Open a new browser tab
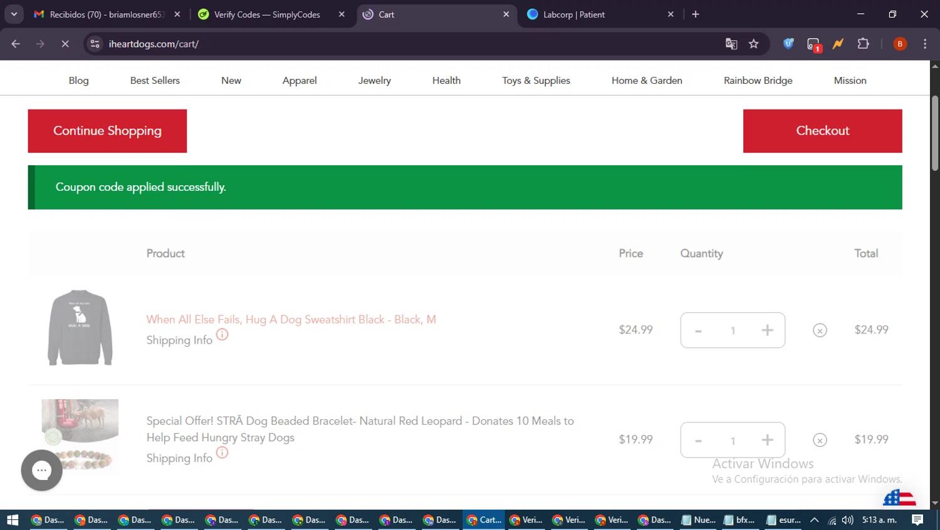Image resolution: width=940 pixels, height=530 pixels. click(696, 14)
